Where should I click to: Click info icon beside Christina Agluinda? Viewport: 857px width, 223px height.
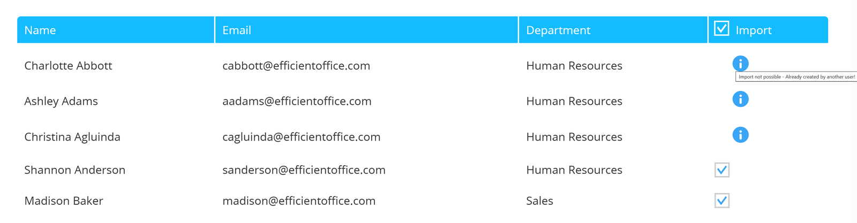coord(740,135)
